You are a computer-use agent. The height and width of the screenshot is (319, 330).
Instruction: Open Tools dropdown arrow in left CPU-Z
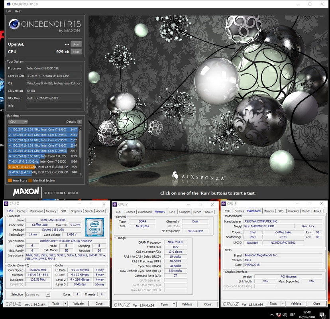(x=65, y=303)
